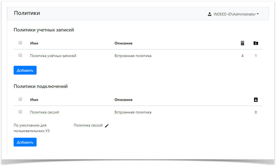Click the accounts folder column icon
The width and height of the screenshot is (278, 167).
pyautogui.click(x=256, y=43)
